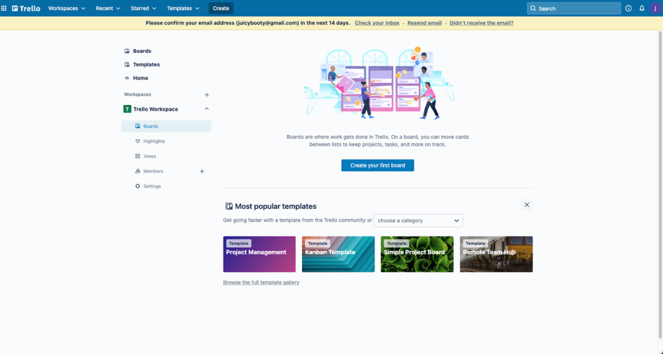
Task: Collapse the Trello Workspace section
Action: pyautogui.click(x=207, y=109)
